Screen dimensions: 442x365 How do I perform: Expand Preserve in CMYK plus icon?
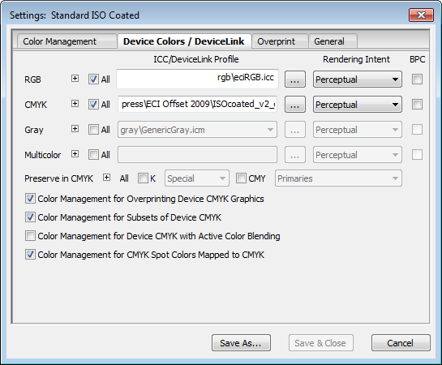(106, 178)
